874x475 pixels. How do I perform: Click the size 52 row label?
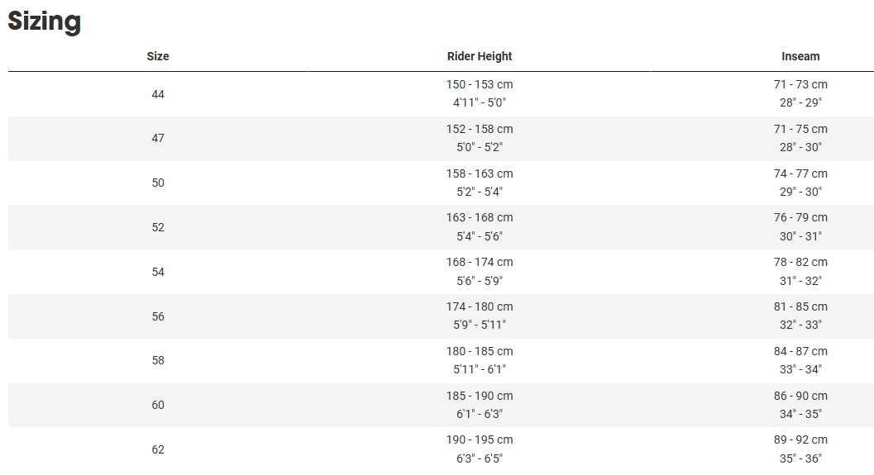[158, 227]
